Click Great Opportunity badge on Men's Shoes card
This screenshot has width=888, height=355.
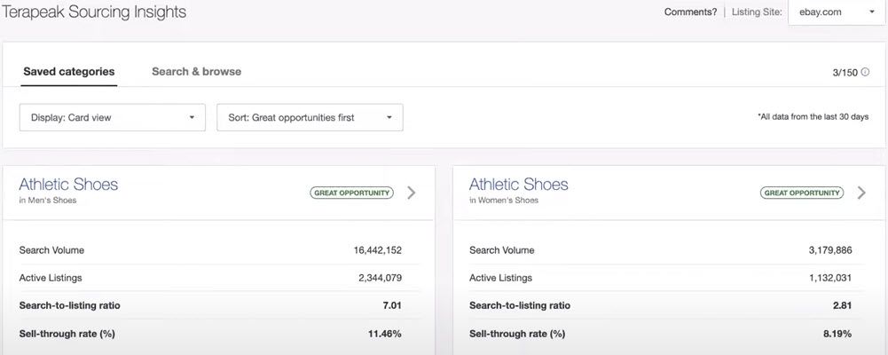click(x=351, y=193)
